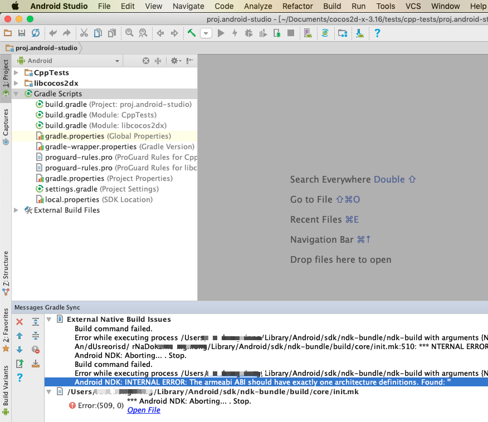Click Sync Project with Gradle Files icon

325,33
